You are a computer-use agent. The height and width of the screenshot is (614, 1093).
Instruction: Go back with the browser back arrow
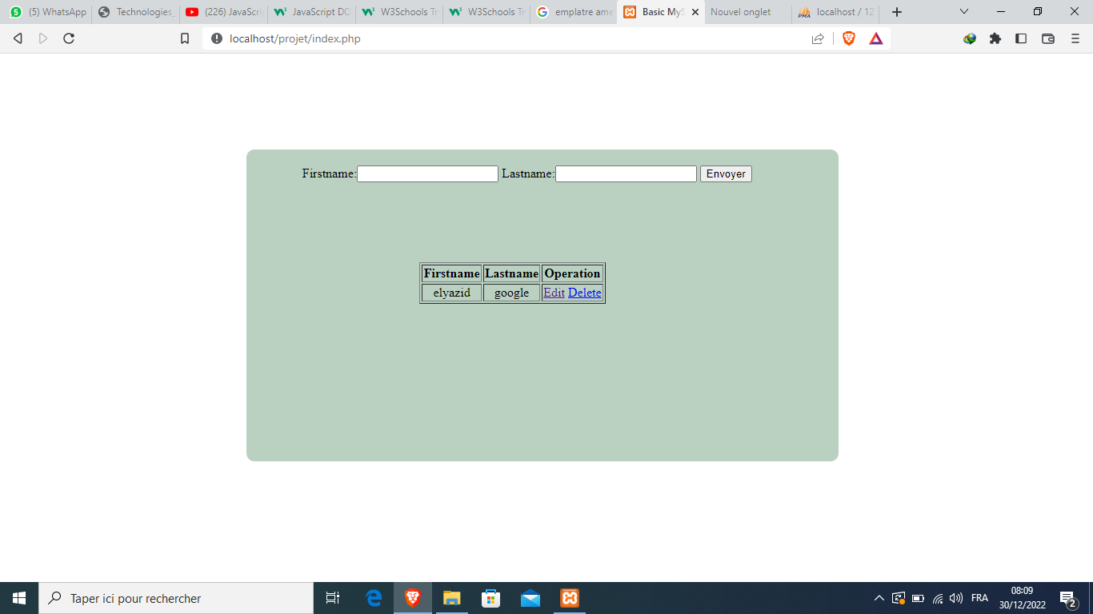coord(18,38)
